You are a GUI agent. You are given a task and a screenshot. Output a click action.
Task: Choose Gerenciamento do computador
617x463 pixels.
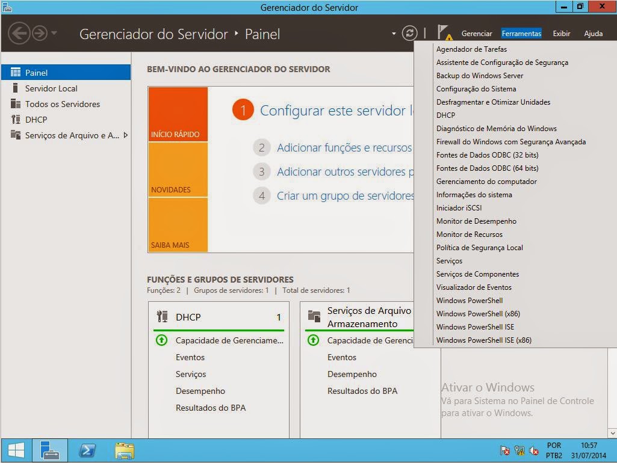486,182
